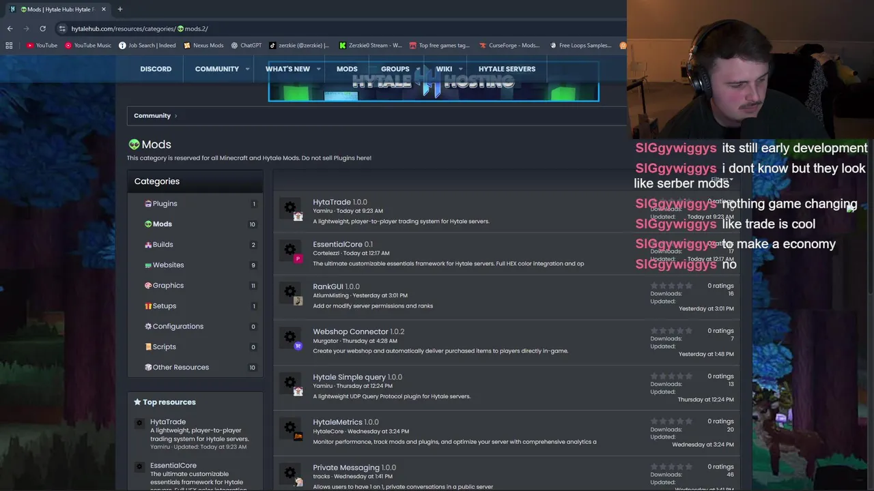Viewport: 874px width, 491px height.
Task: Click the RankGUI star rating
Action: point(672,286)
